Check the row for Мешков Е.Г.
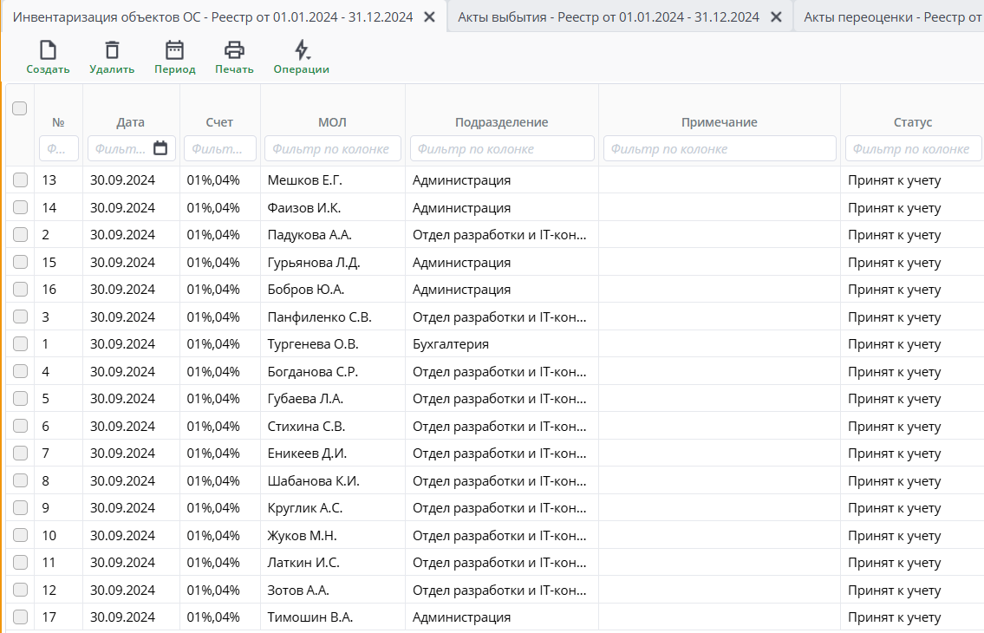 pos(20,180)
